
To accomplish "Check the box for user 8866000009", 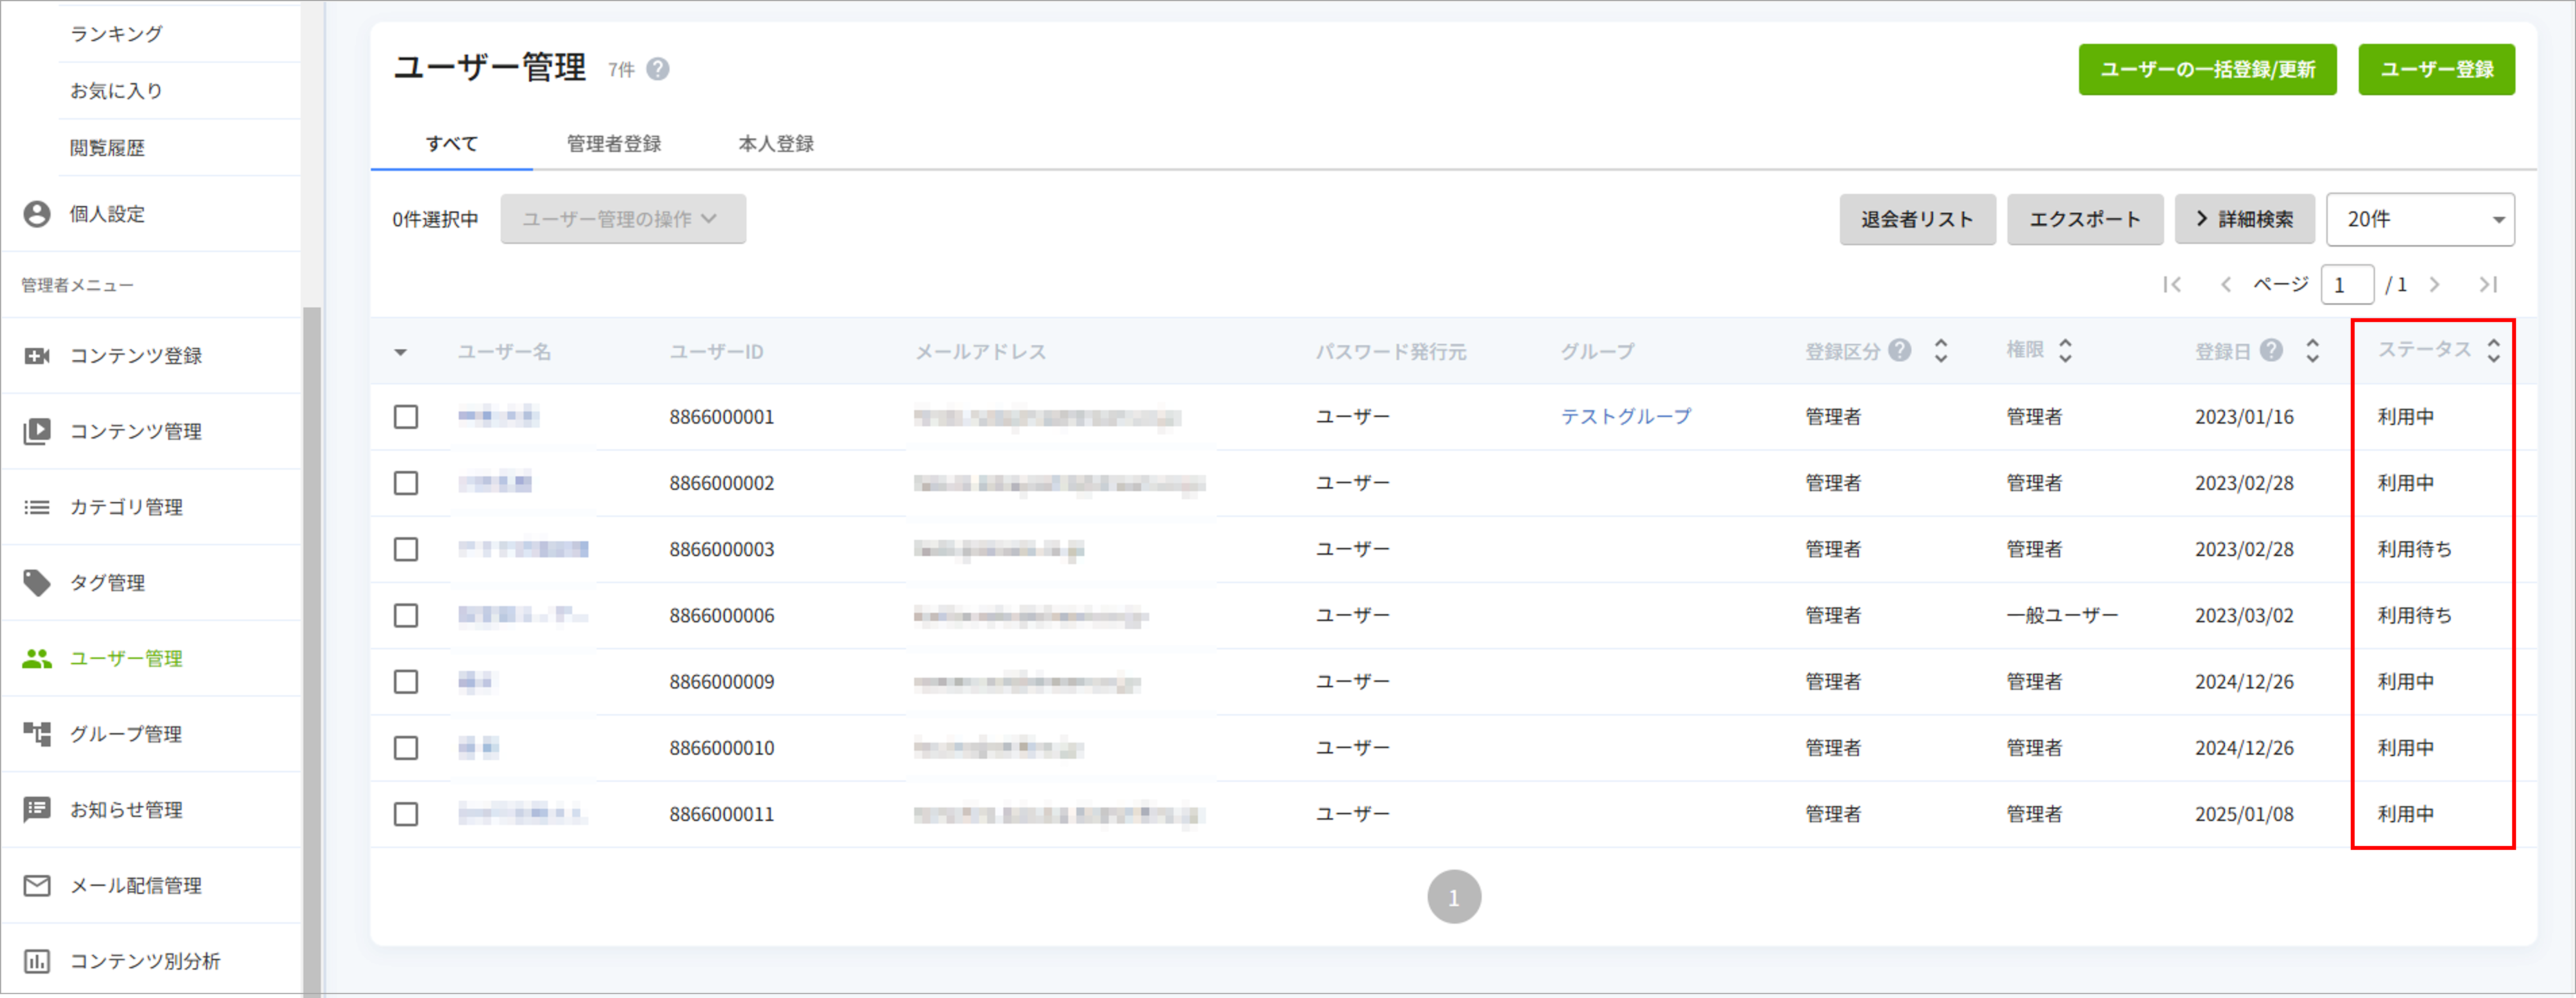I will coord(406,682).
